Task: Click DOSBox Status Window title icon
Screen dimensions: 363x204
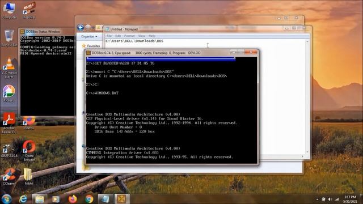Action: pyautogui.click(x=22, y=32)
